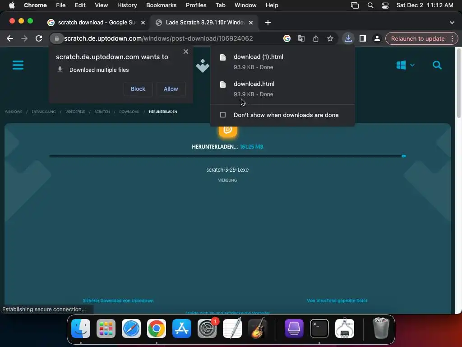
Task: Click the address bar URL
Action: [x=158, y=39]
